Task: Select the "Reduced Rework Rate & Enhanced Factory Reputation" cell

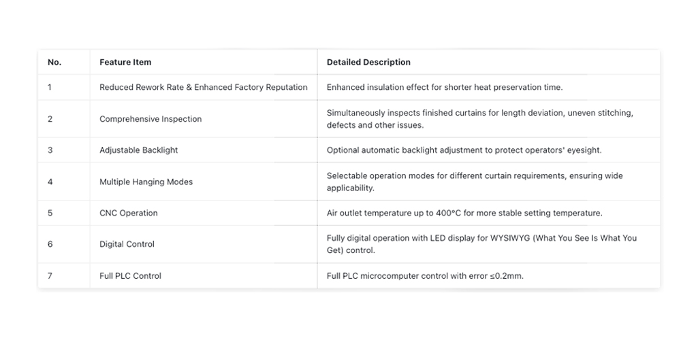Action: [203, 87]
